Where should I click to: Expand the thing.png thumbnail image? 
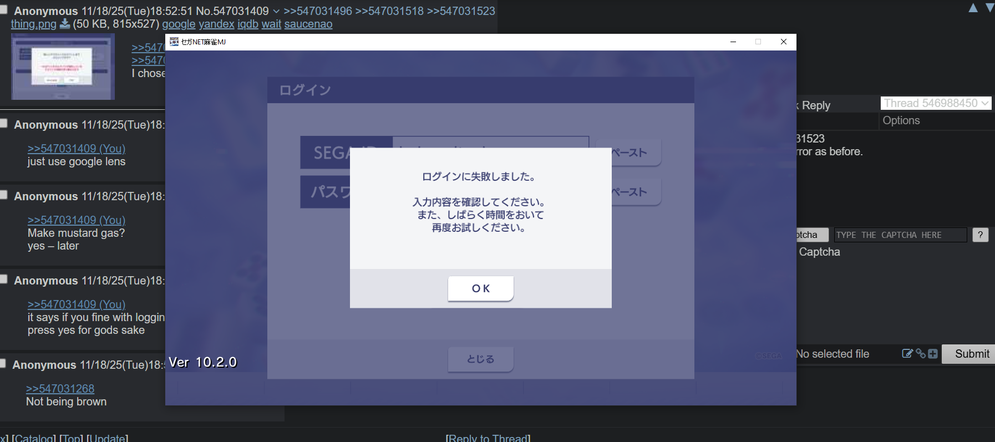[63, 67]
